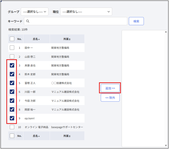Click the name op.kanri
This screenshot has height=149, width=169.
coord(29,118)
